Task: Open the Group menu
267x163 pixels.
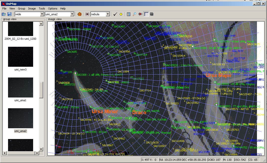Action: point(22,8)
